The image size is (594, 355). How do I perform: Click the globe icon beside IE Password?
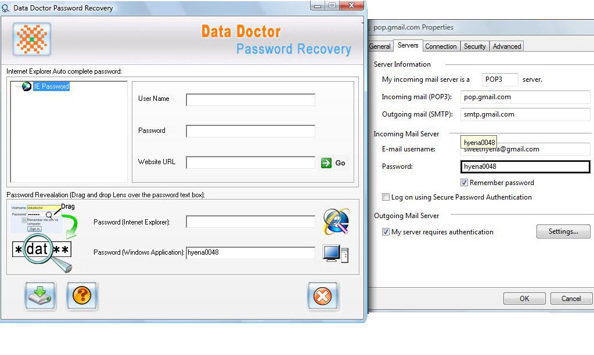tap(27, 86)
